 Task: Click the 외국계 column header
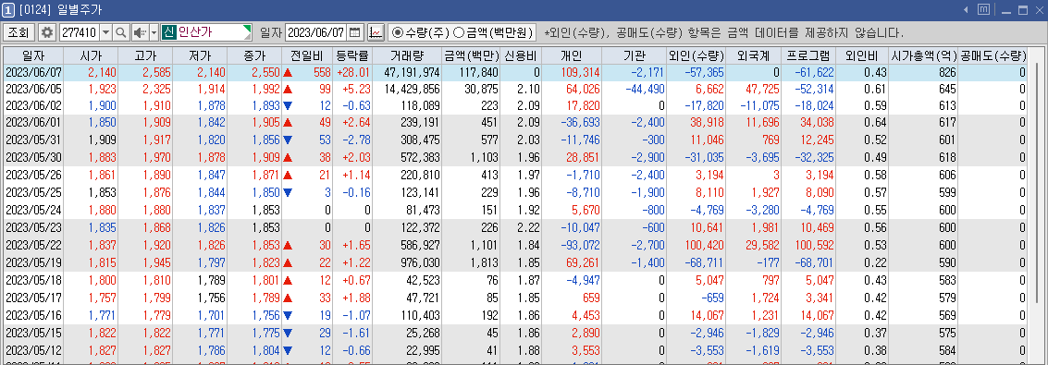click(x=753, y=56)
